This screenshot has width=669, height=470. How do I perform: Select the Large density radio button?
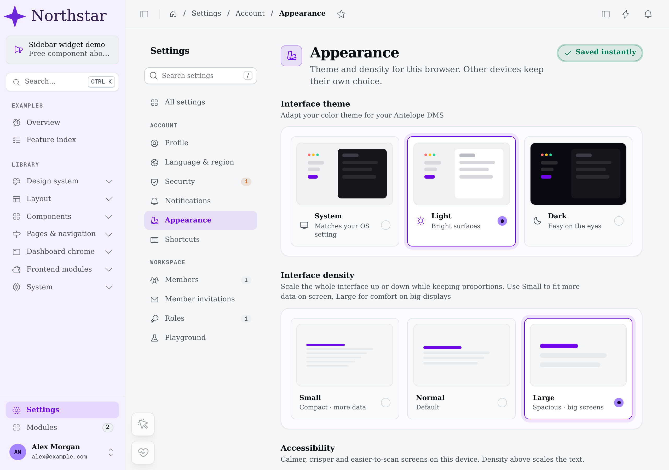(x=619, y=402)
